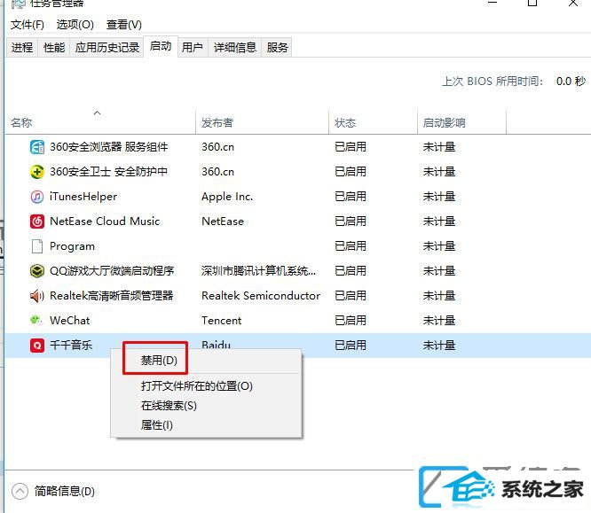Select the QQ游戏大厅 icon
591x513 pixels.
pyautogui.click(x=37, y=270)
